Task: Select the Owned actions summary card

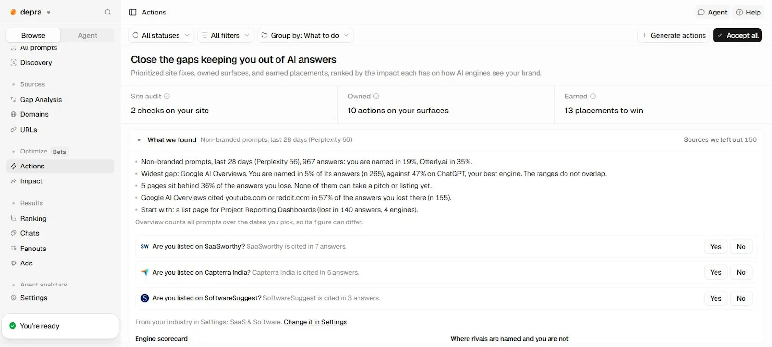Action: pos(446,104)
